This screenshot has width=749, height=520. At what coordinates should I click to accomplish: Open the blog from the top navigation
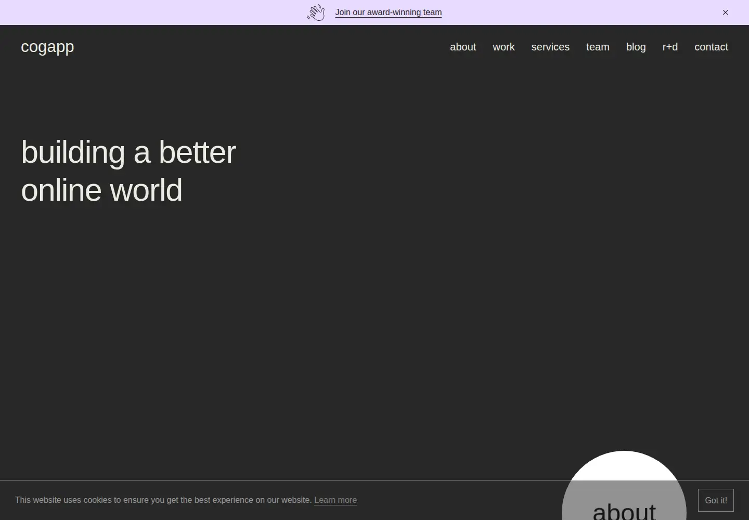636,47
